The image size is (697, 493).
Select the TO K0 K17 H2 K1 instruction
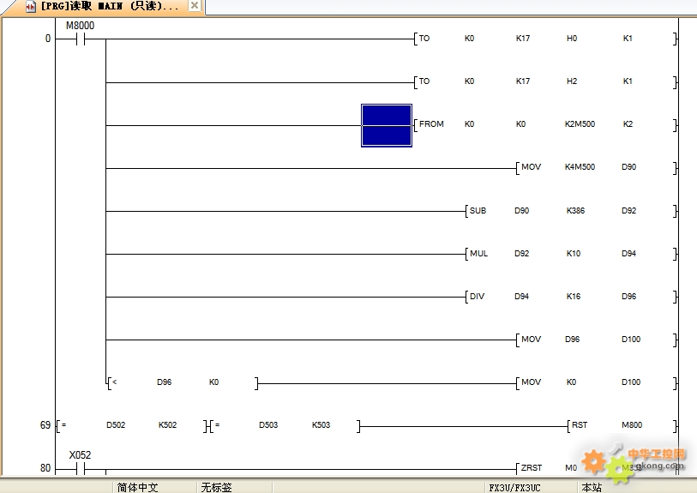(x=545, y=81)
